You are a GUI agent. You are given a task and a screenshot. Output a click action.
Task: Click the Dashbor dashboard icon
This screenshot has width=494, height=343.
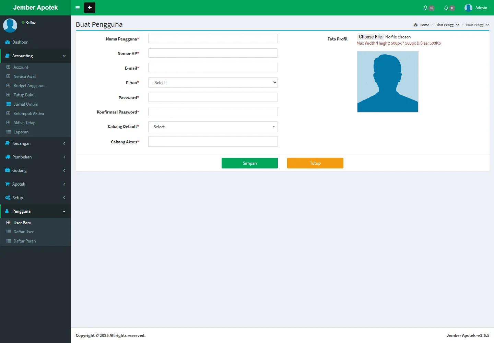tap(8, 42)
